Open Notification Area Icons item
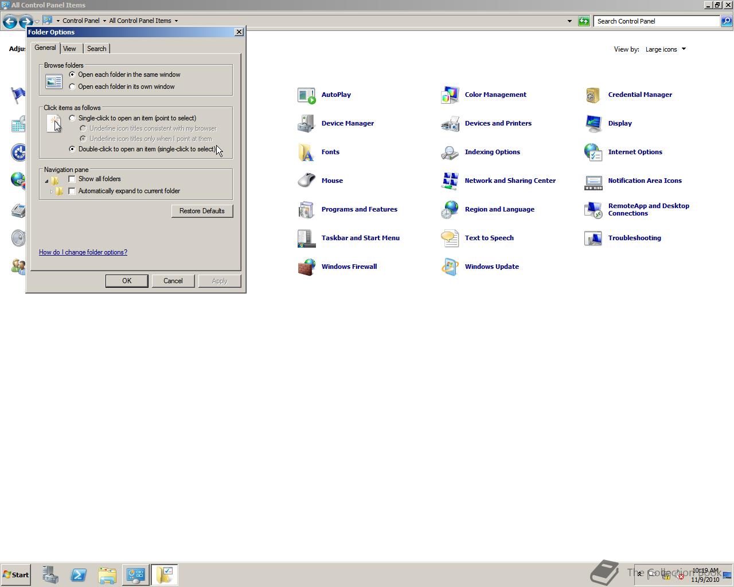 coord(594,181)
